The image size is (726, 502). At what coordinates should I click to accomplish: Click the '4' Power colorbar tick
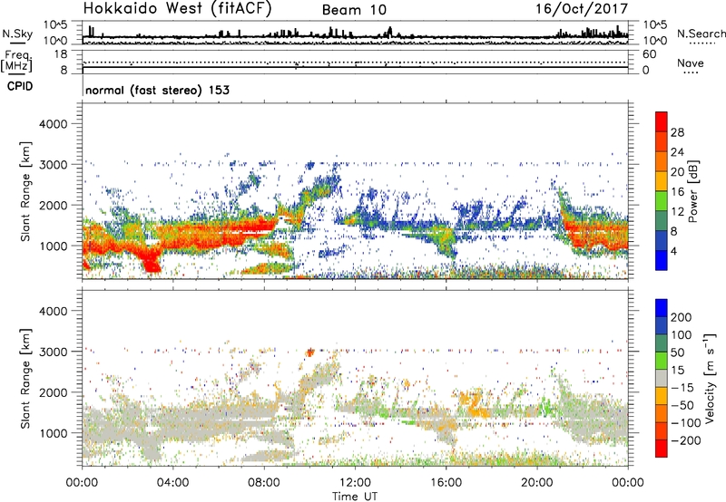coord(673,251)
